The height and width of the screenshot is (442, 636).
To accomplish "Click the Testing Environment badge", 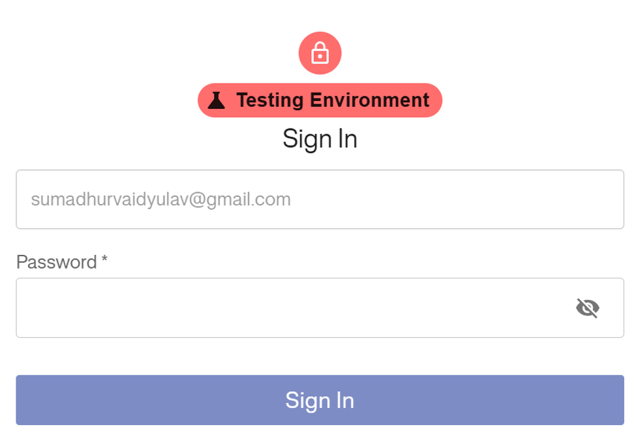I will point(320,100).
